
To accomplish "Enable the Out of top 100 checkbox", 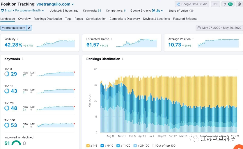I will [154, 146].
